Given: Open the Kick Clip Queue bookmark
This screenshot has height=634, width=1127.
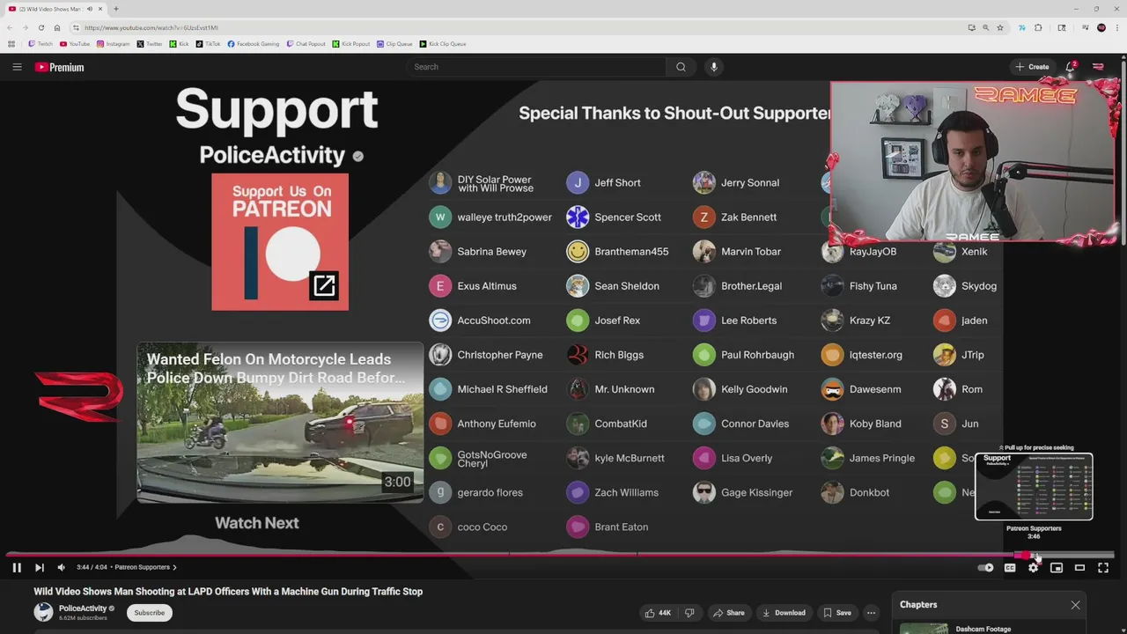Looking at the screenshot, I should tap(443, 44).
